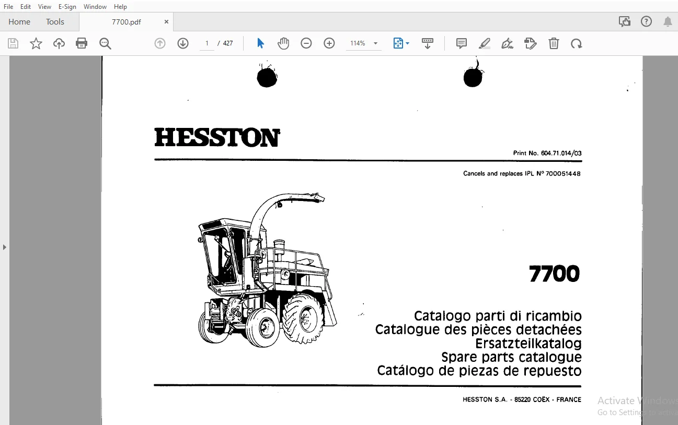Open the File menu
The image size is (678, 425).
click(8, 7)
